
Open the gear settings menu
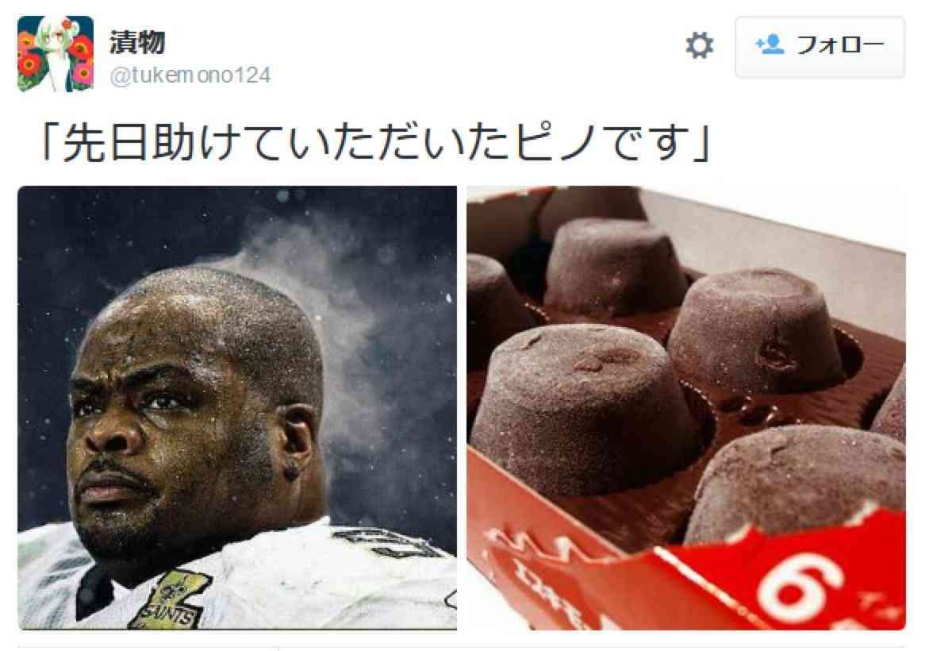pyautogui.click(x=699, y=46)
